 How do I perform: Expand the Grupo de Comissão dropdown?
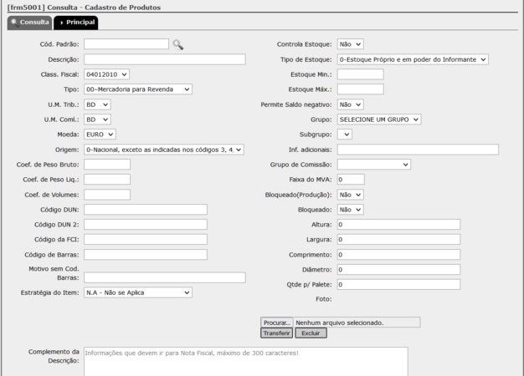[374, 165]
